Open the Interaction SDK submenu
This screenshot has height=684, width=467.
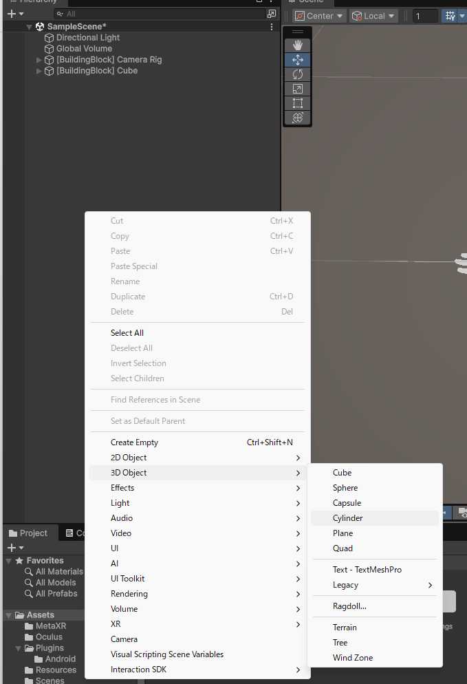coord(197,669)
